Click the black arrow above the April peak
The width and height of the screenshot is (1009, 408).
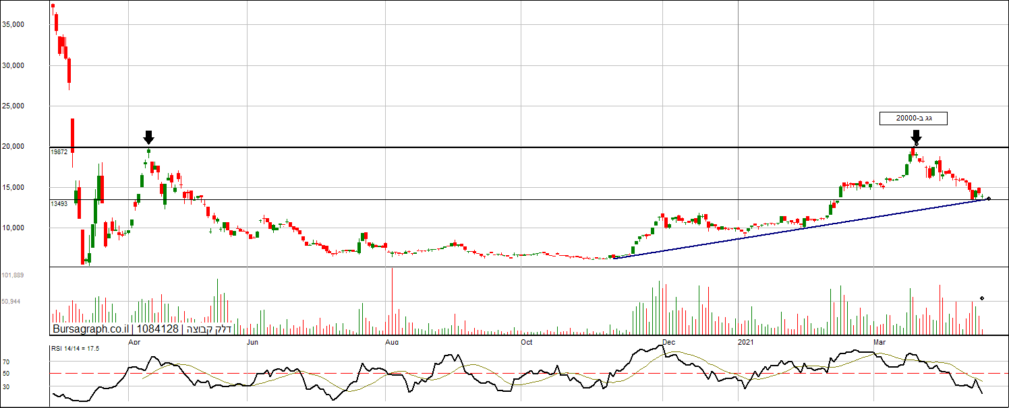(149, 137)
